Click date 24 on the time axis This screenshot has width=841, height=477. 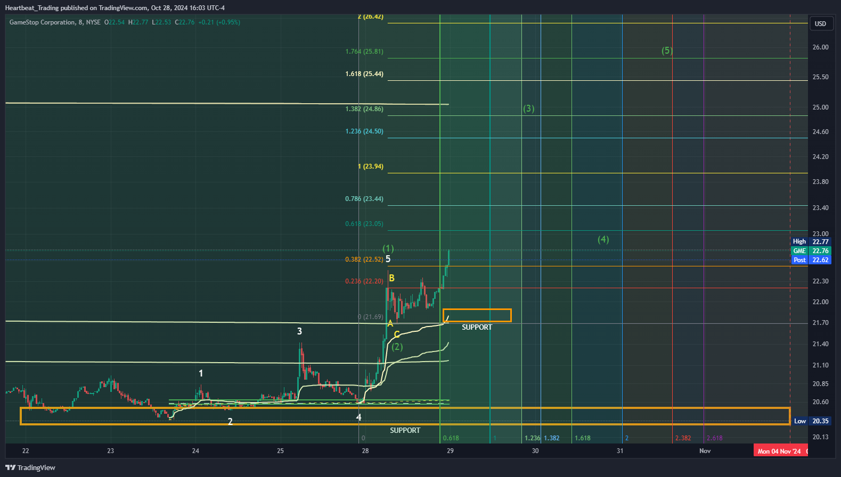(195, 451)
